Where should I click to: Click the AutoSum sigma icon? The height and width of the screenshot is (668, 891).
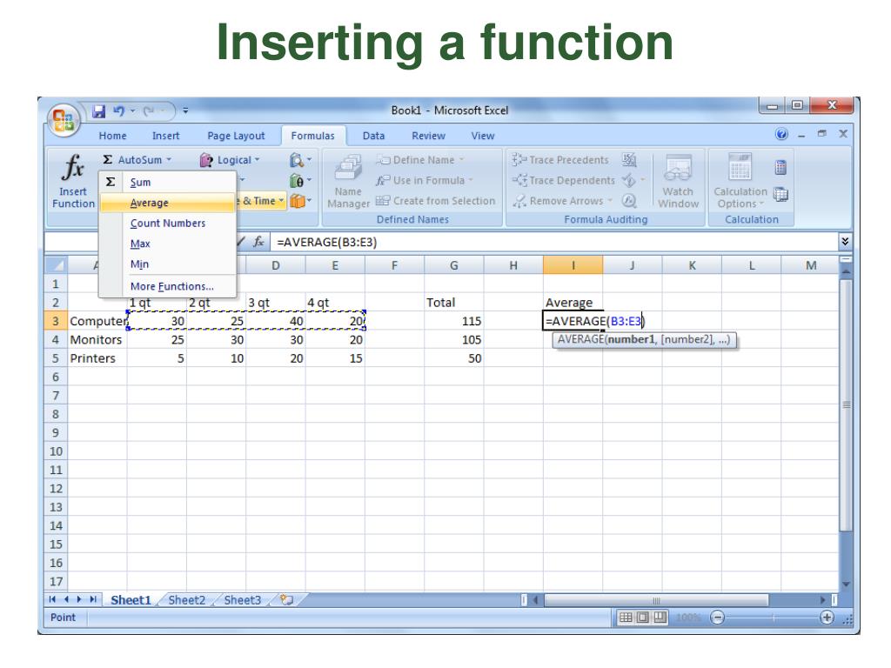pyautogui.click(x=107, y=160)
